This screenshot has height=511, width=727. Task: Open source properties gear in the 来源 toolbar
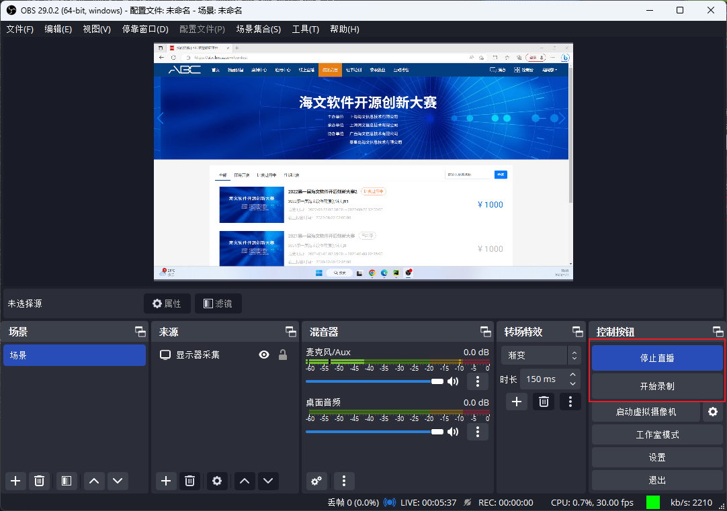[x=217, y=481]
